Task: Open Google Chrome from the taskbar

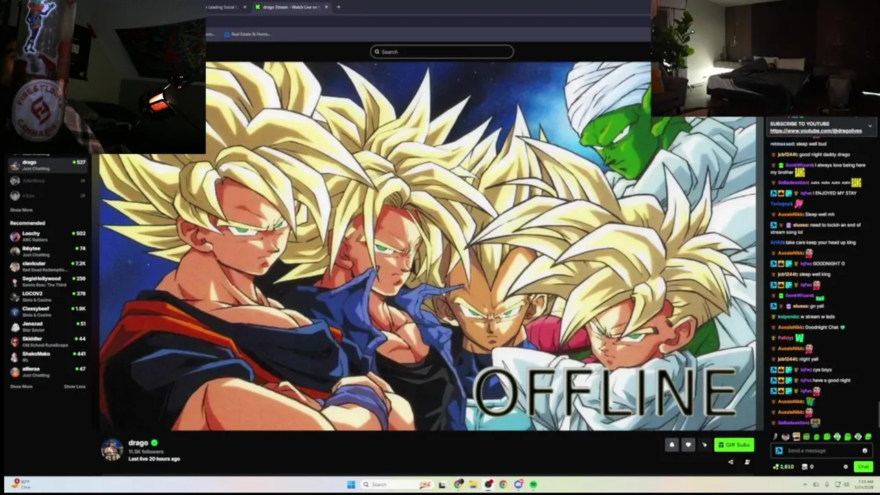Action: coord(503,485)
